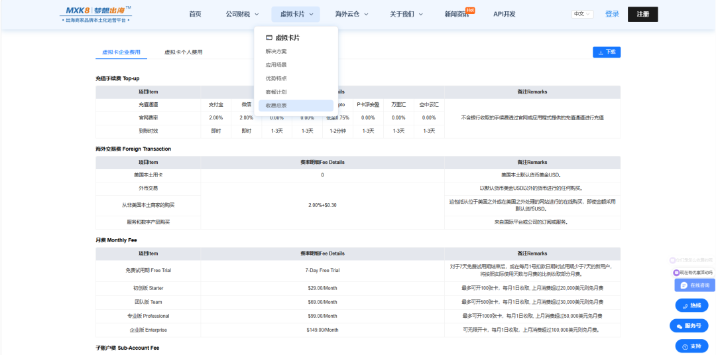The image size is (716, 355).
Task: Click the 充值手续费 Top-up section heading
Action: [x=117, y=78]
